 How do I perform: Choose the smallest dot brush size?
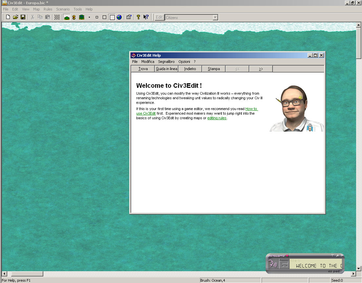point(89,17)
